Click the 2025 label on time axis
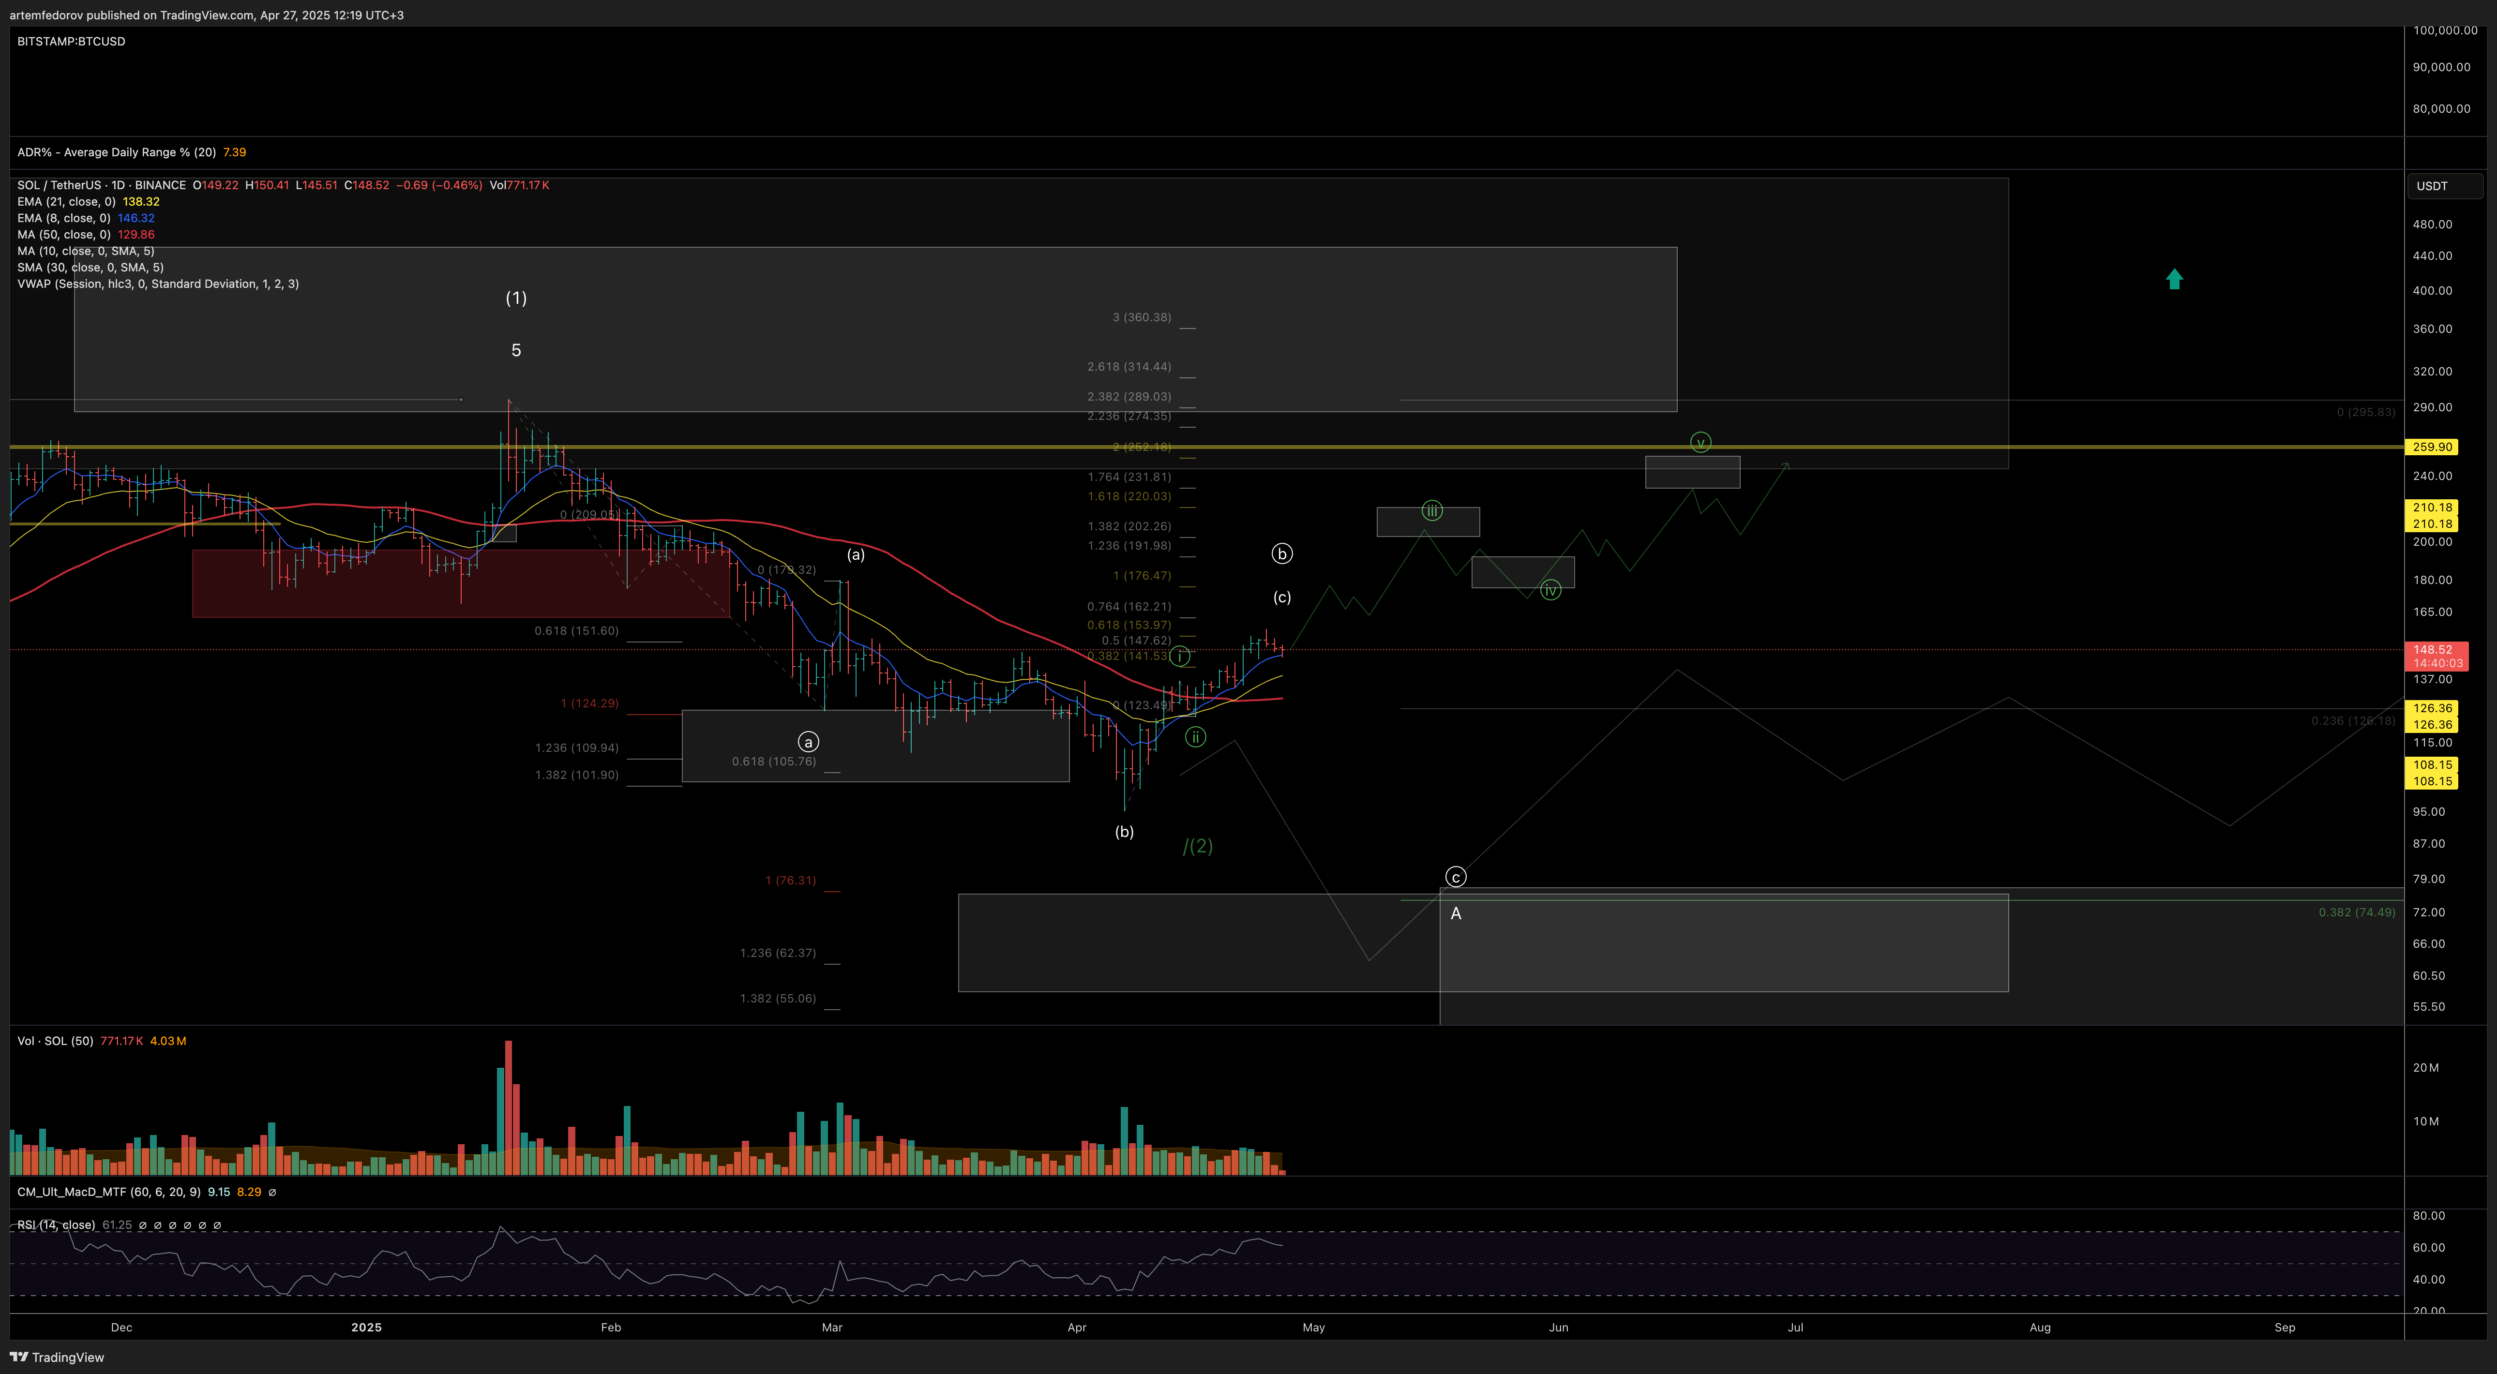The image size is (2497, 1374). (x=366, y=1328)
